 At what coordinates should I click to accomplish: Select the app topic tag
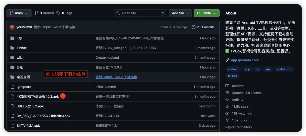coord(247,69)
